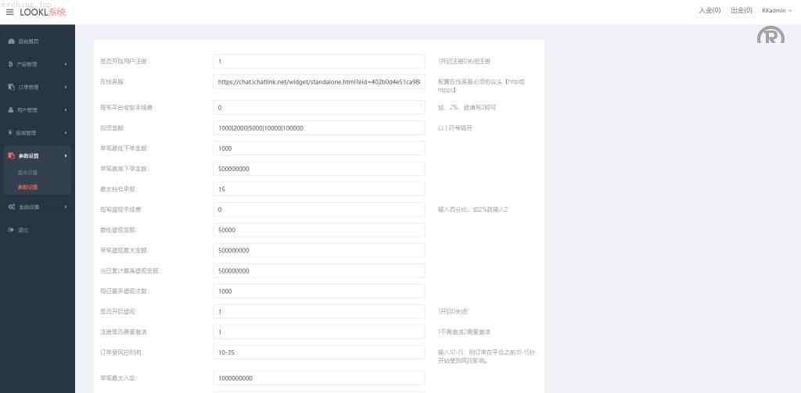The image size is (801, 393).
Task: Expand the 用户管理 submenu arrow
Action: click(66, 110)
